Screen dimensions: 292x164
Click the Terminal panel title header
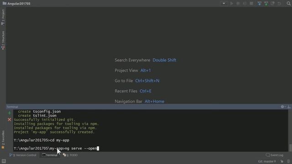(x=12, y=107)
